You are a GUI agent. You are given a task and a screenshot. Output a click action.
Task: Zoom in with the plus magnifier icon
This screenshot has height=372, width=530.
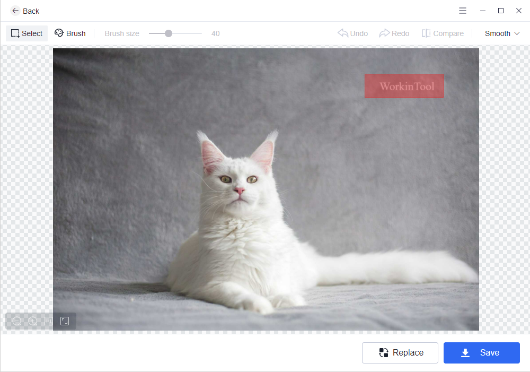tap(33, 321)
